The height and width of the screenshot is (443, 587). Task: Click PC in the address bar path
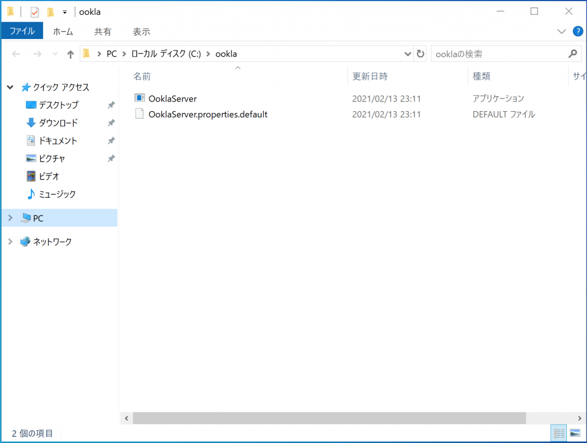click(112, 54)
